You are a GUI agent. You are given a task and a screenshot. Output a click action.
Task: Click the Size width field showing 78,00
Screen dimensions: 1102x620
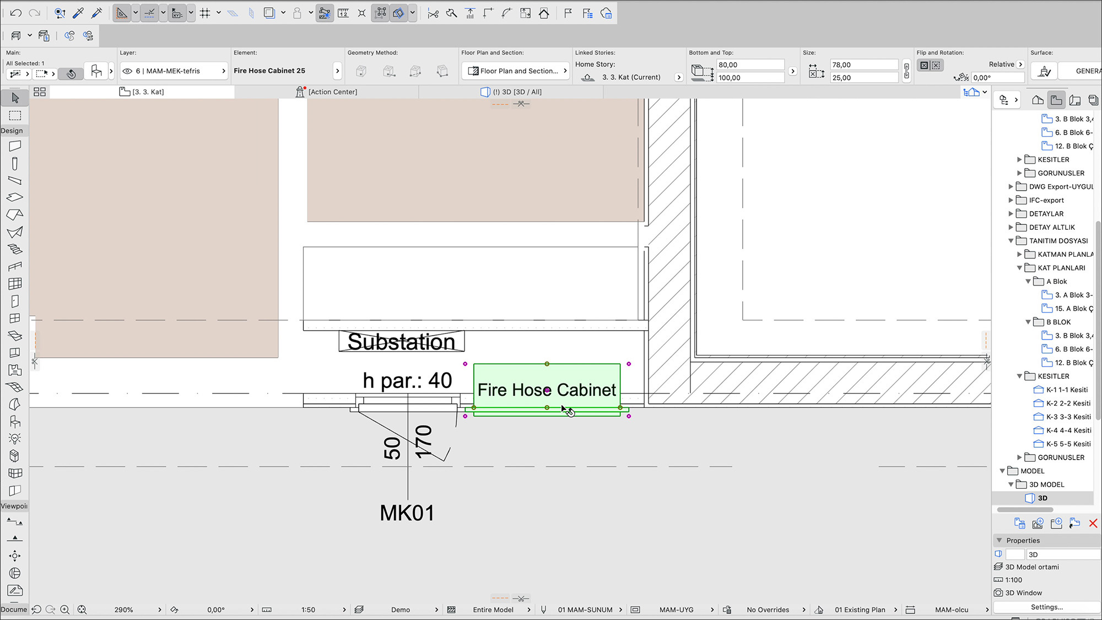(863, 65)
